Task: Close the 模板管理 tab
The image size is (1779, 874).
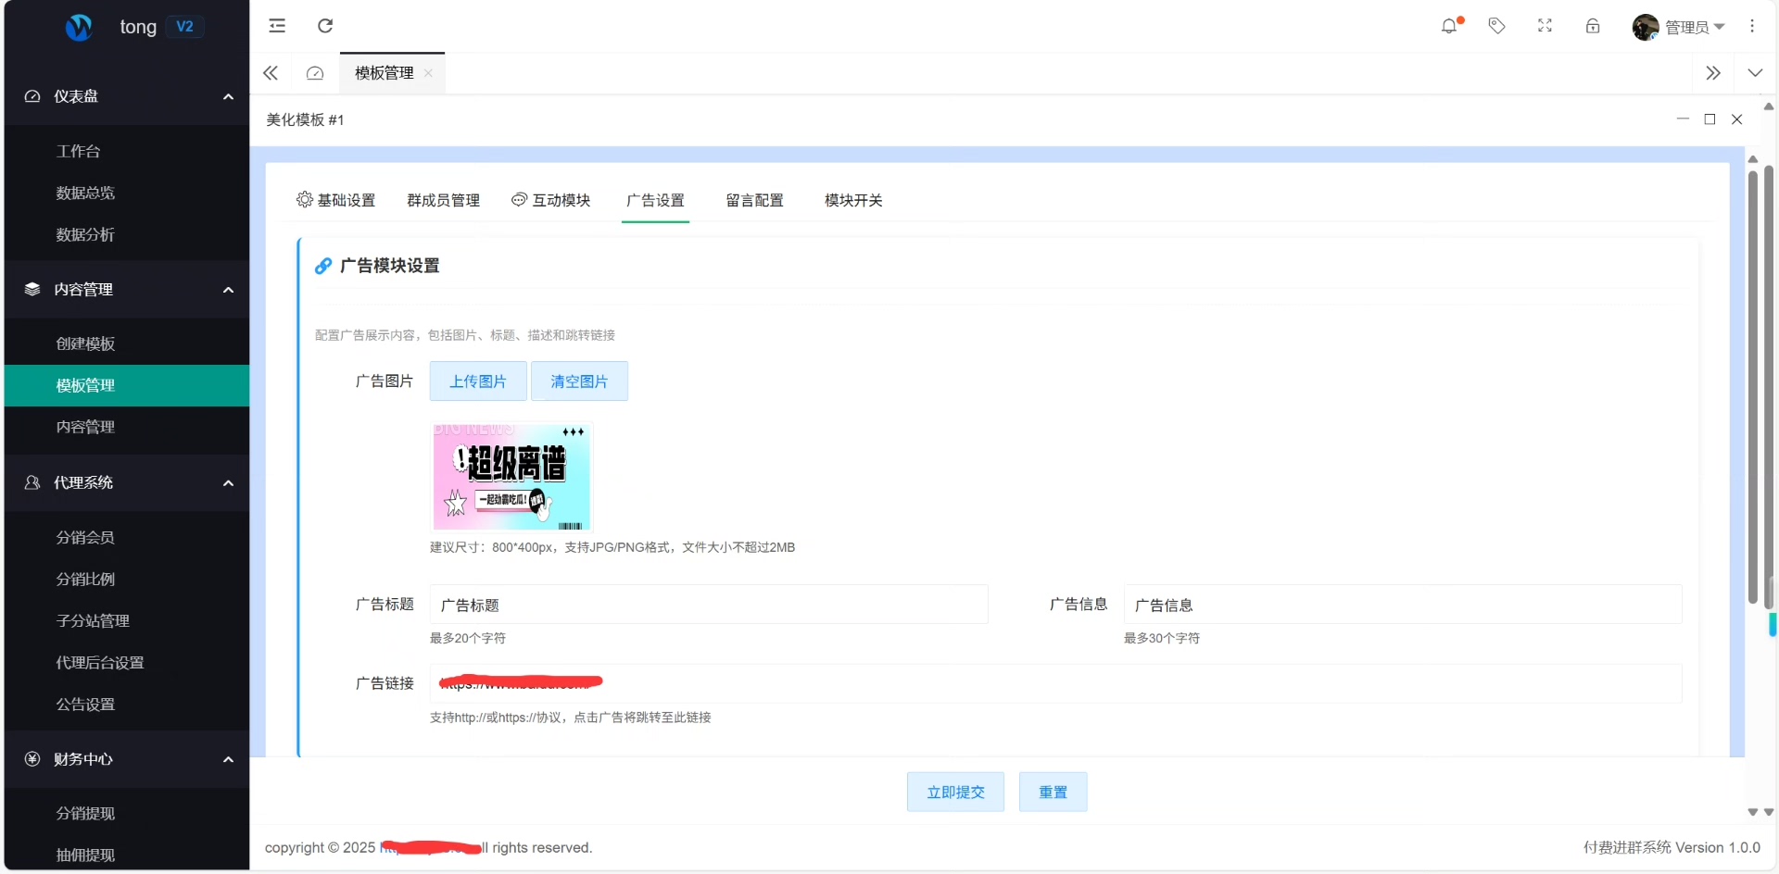Action: pos(428,73)
